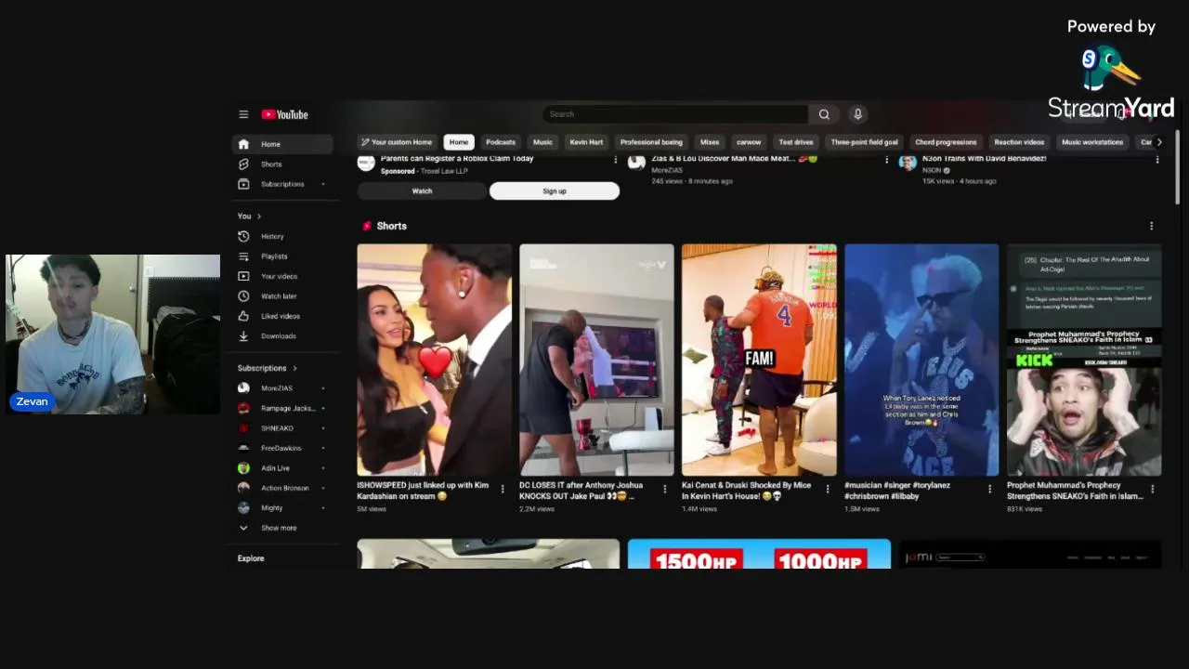Click the MoreZIAS channel avatar in the sidebar
Screen dimensions: 1189x669
point(243,388)
